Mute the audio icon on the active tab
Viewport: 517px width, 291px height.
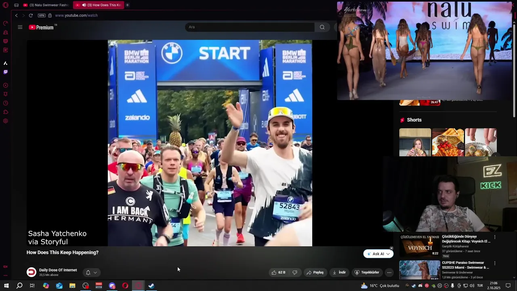tap(84, 5)
